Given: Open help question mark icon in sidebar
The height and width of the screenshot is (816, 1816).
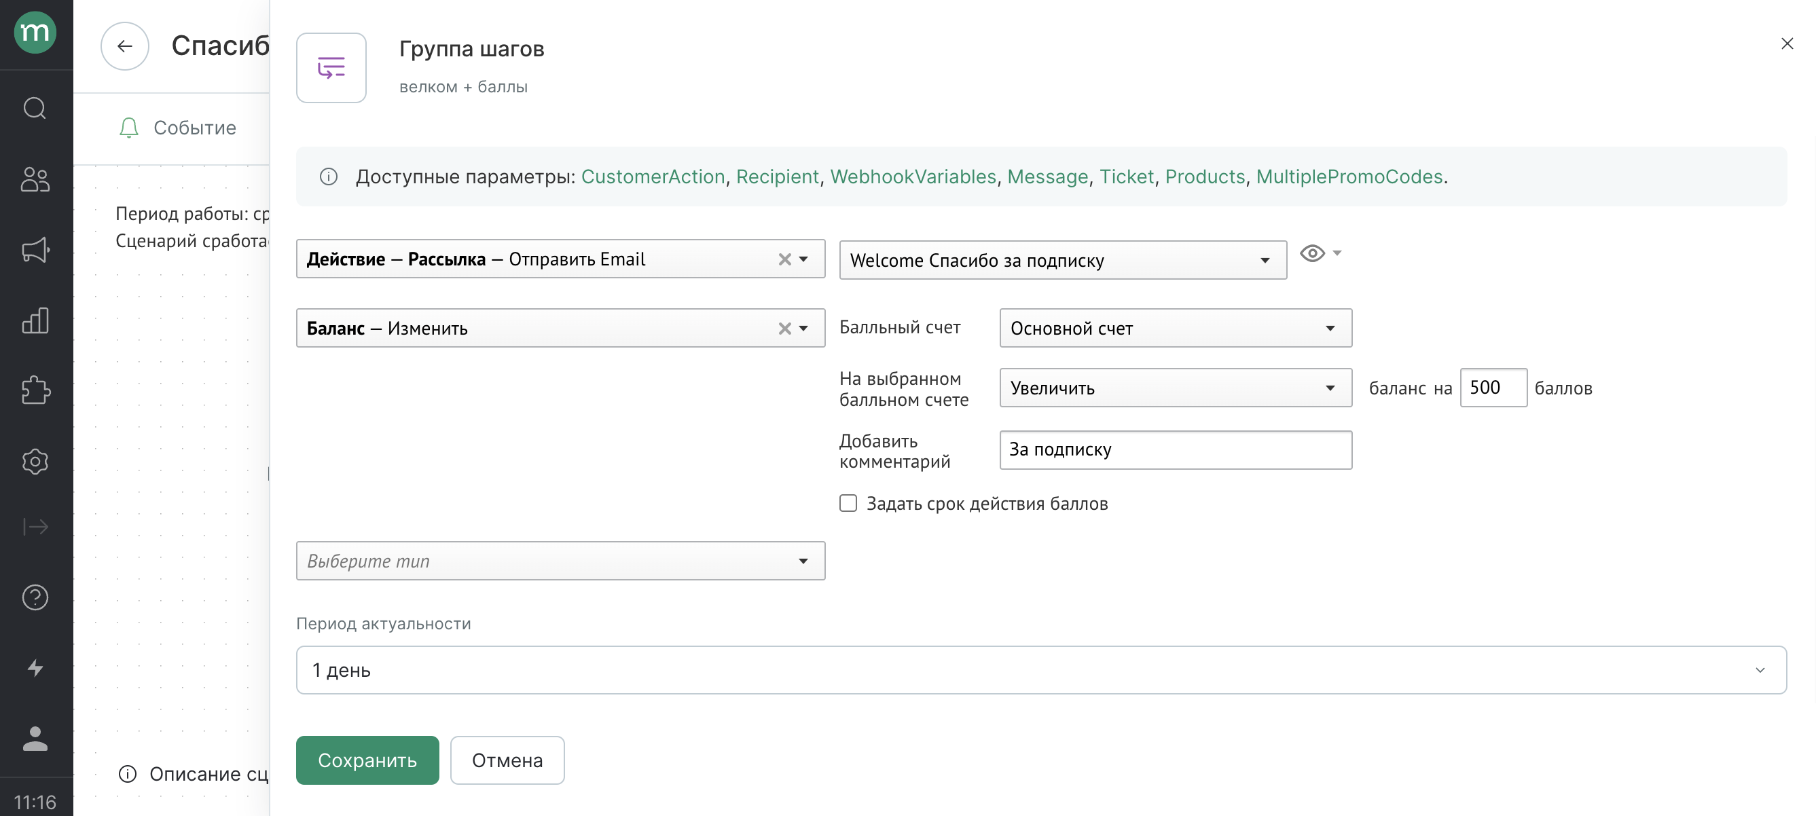Looking at the screenshot, I should point(35,597).
